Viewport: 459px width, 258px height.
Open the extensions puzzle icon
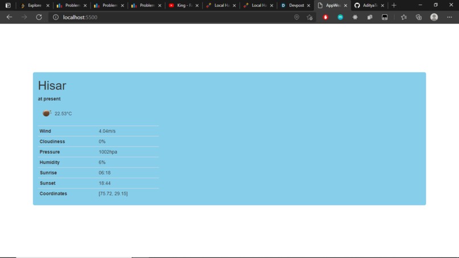point(355,17)
